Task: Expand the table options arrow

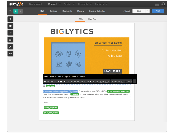Action: pyautogui.click(x=131, y=82)
